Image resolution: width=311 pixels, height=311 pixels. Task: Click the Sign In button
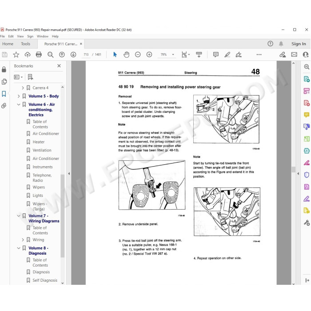[299, 44]
